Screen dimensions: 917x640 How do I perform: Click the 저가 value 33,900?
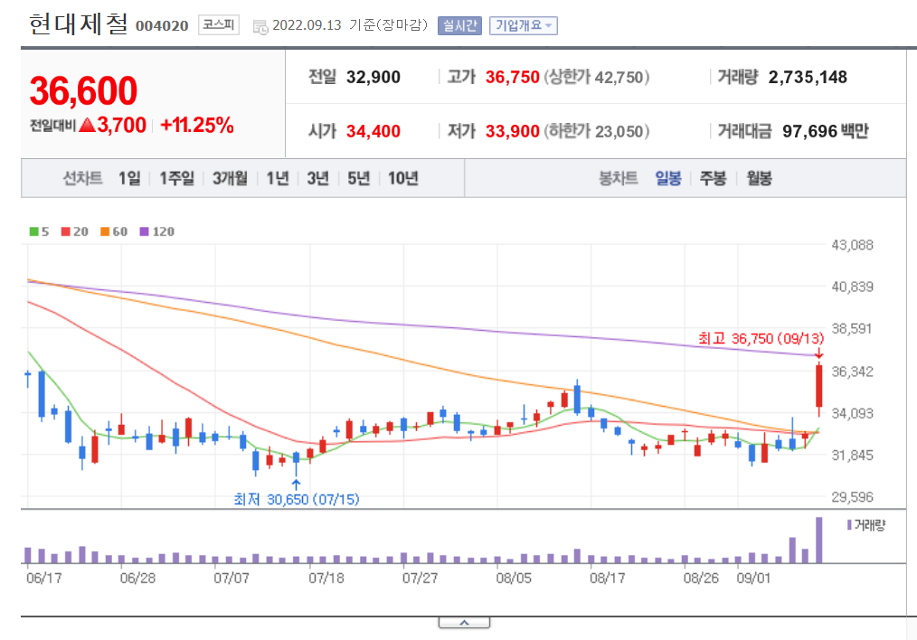(512, 131)
